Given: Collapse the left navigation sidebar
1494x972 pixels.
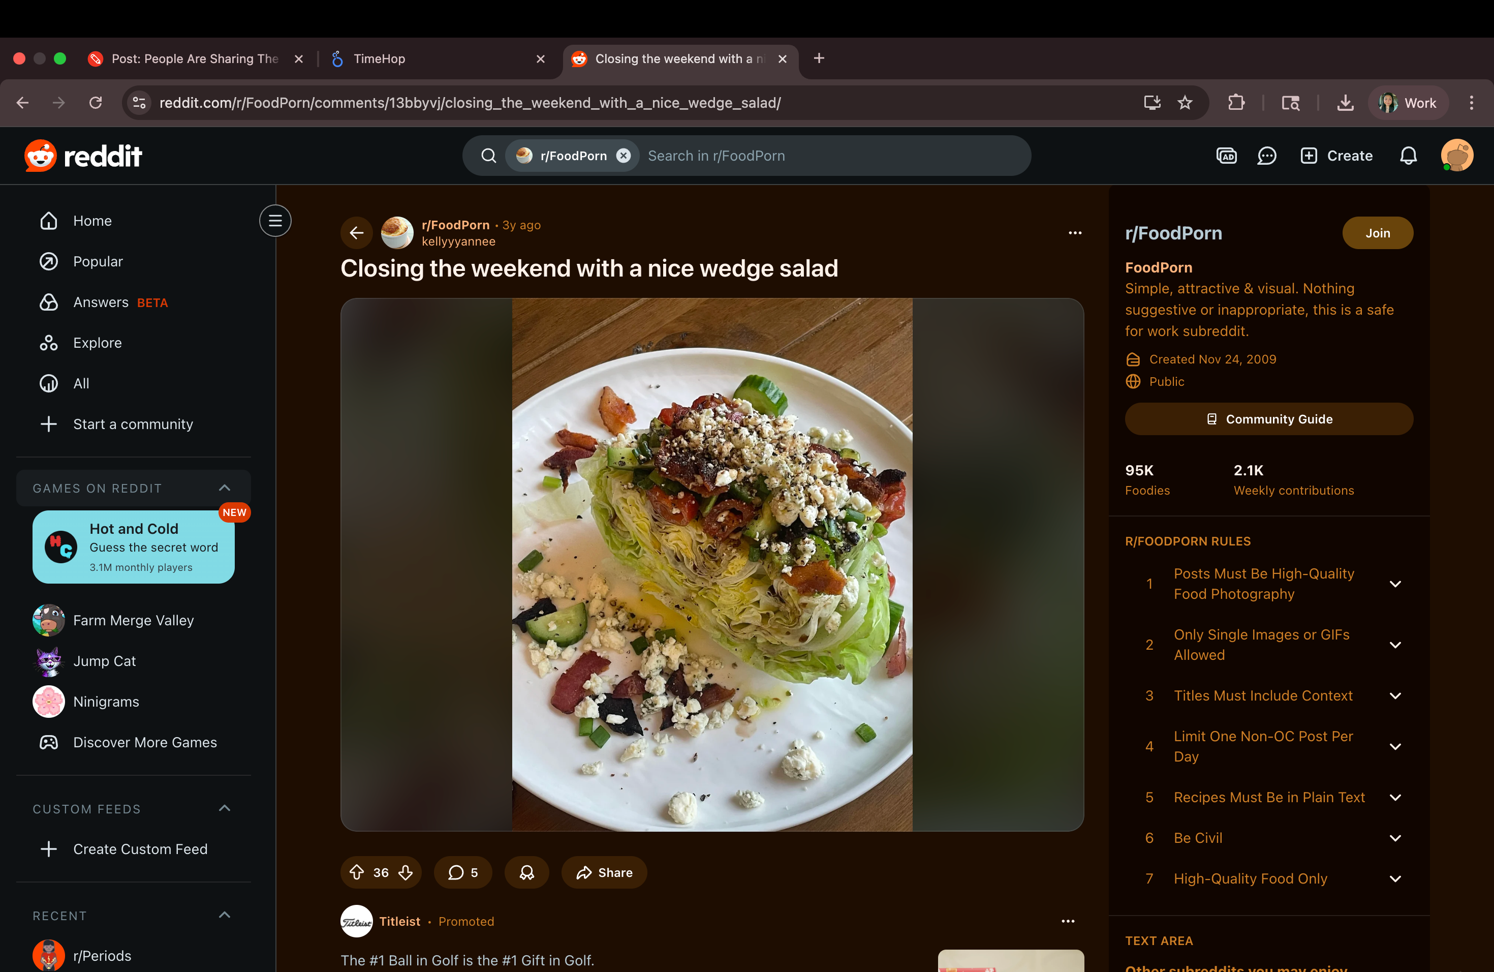Looking at the screenshot, I should point(275,221).
